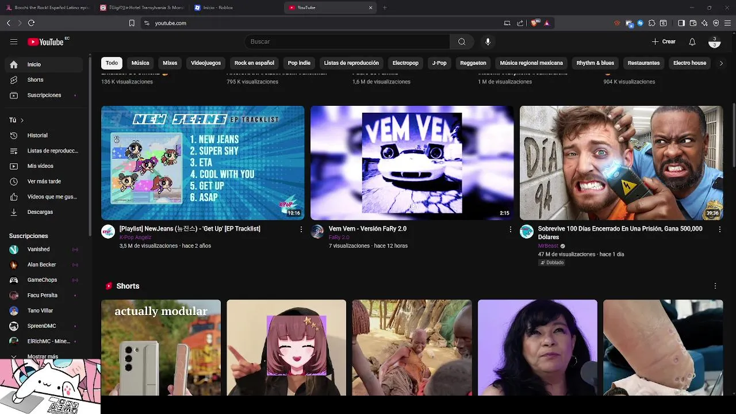
Task: Play the NewJeans EP Tracklist thumbnail
Action: pyautogui.click(x=202, y=163)
